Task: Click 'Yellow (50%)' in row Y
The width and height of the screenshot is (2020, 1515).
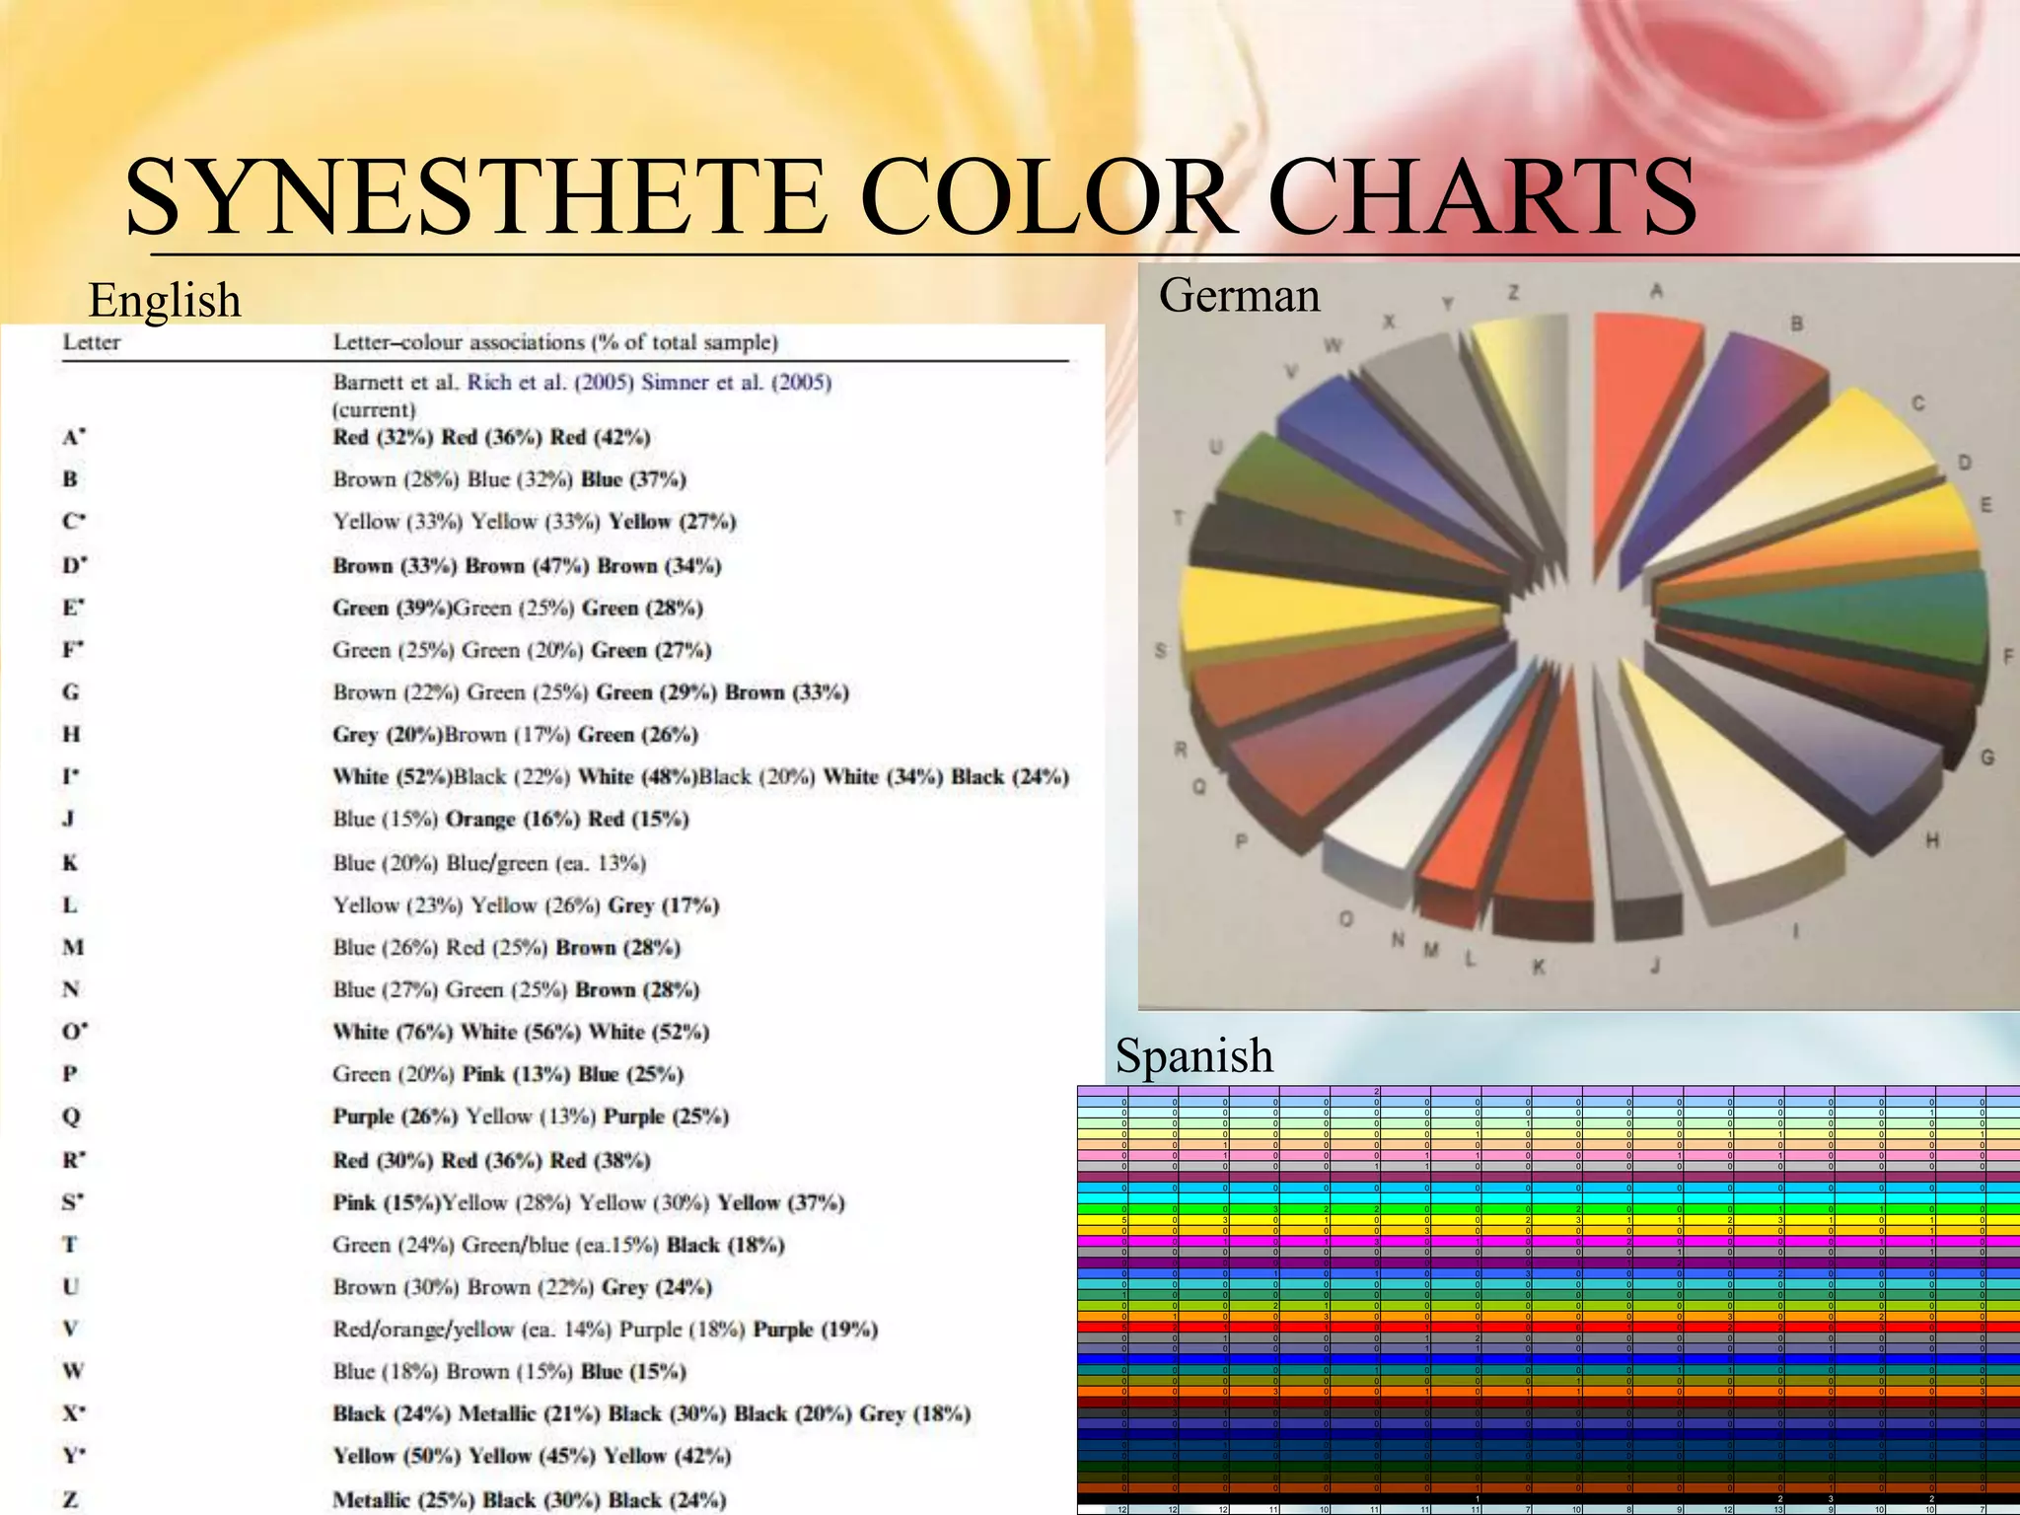Action: point(397,1457)
